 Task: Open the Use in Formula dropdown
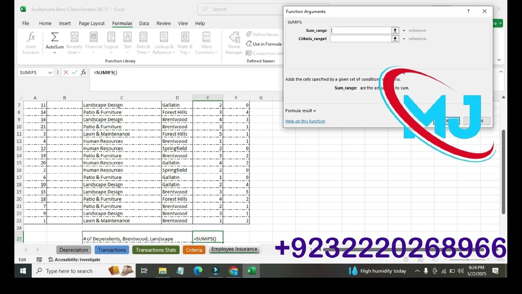click(264, 44)
